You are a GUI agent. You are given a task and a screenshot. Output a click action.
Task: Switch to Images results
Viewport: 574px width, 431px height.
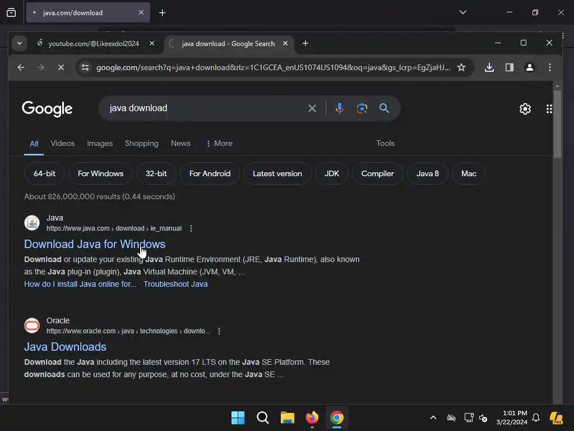100,143
